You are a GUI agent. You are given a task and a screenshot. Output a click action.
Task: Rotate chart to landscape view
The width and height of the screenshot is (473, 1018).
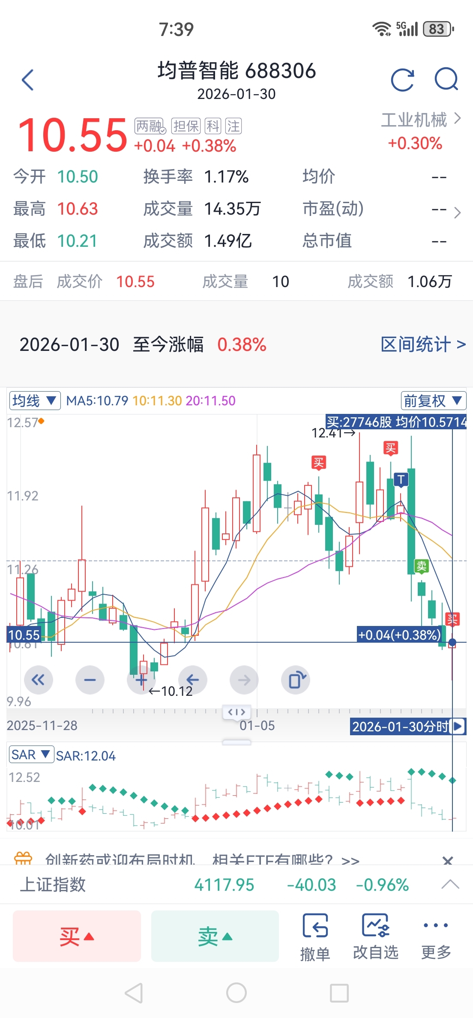point(296,680)
